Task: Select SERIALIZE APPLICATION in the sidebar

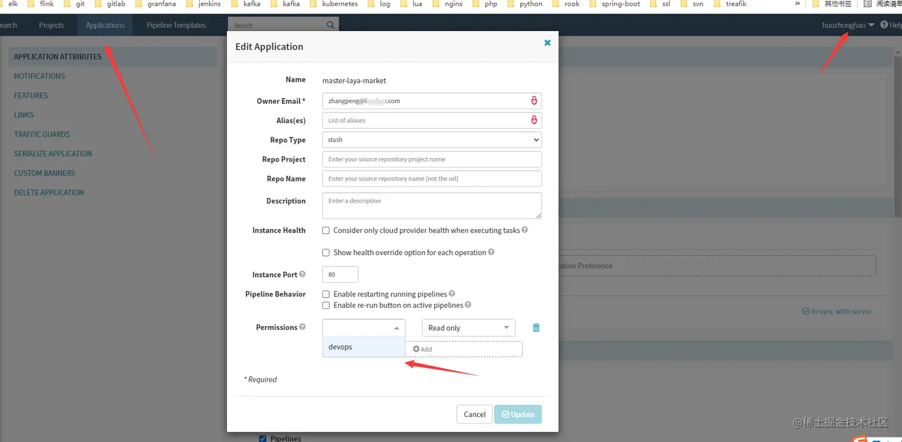Action: (x=53, y=153)
